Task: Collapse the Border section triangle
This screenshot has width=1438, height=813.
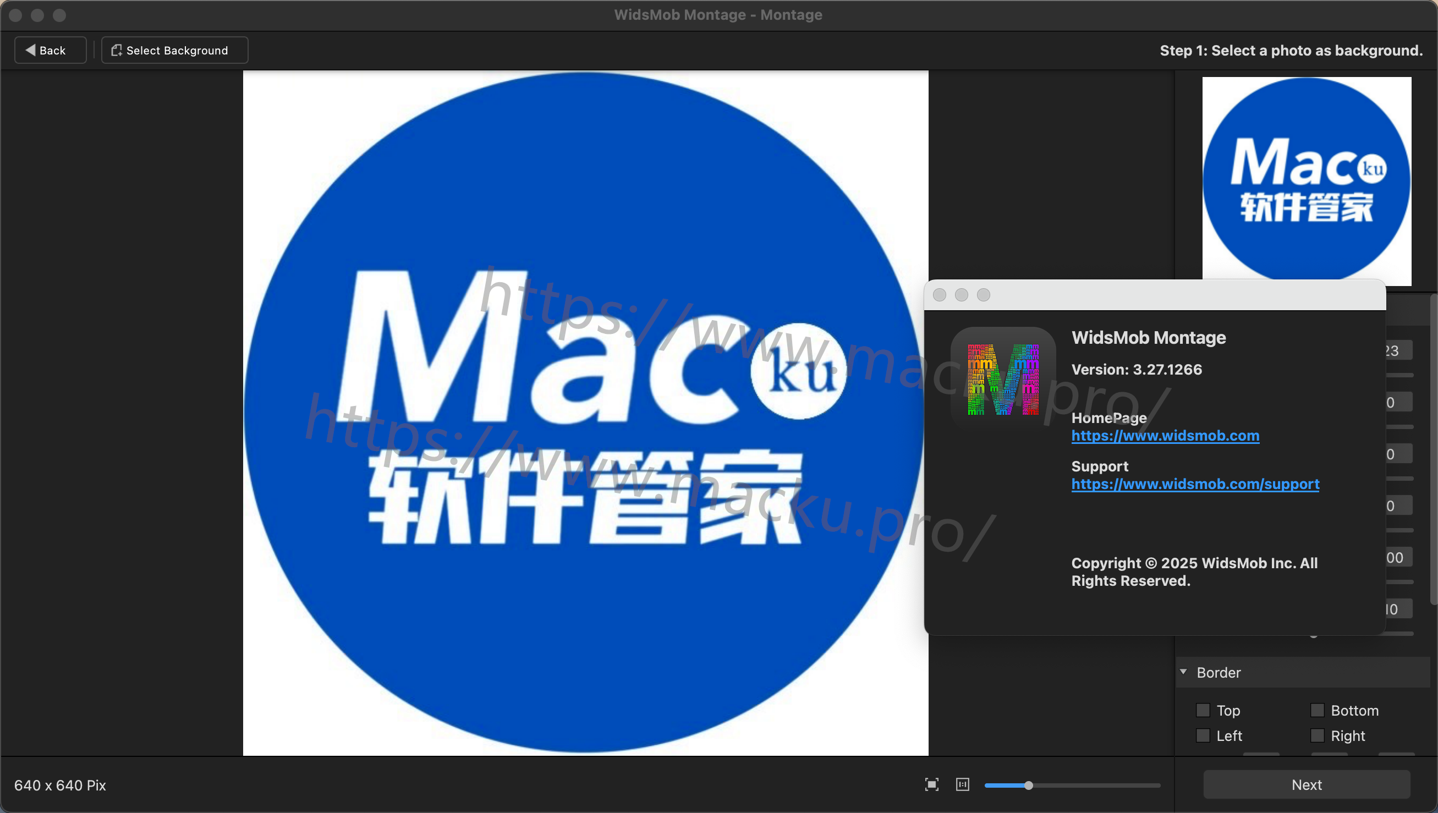Action: (1183, 672)
